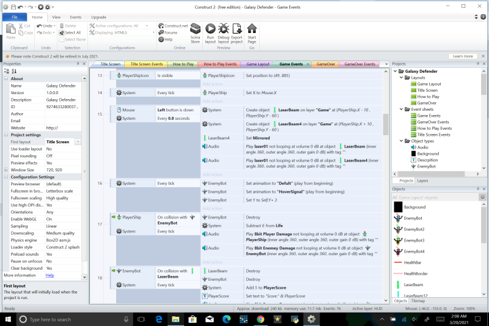Viewport: 489px width, 326px height.
Task: Dismiss the Construct 2 retirement notice
Action: coord(483,56)
